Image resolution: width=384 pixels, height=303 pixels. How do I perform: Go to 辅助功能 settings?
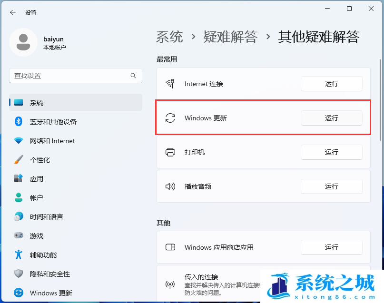pyautogui.click(x=76, y=254)
